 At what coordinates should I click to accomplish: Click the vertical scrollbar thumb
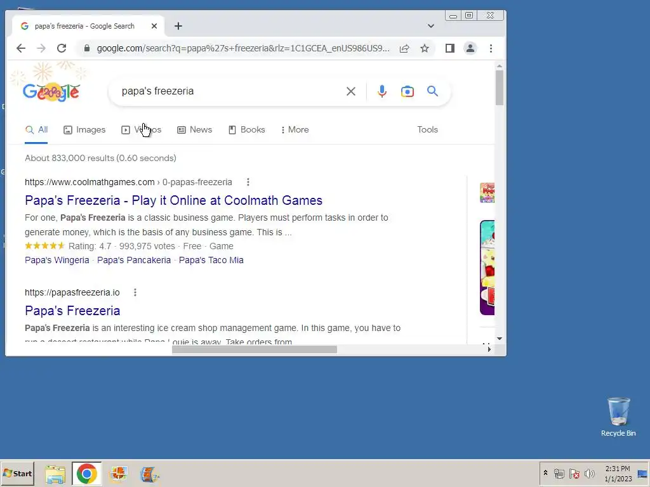click(x=500, y=88)
